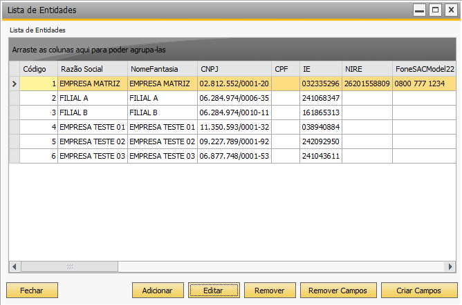Screen dimensions: 462x305
Task: Click CNPJ 02.812.552/0001-20
Action: pyautogui.click(x=234, y=83)
